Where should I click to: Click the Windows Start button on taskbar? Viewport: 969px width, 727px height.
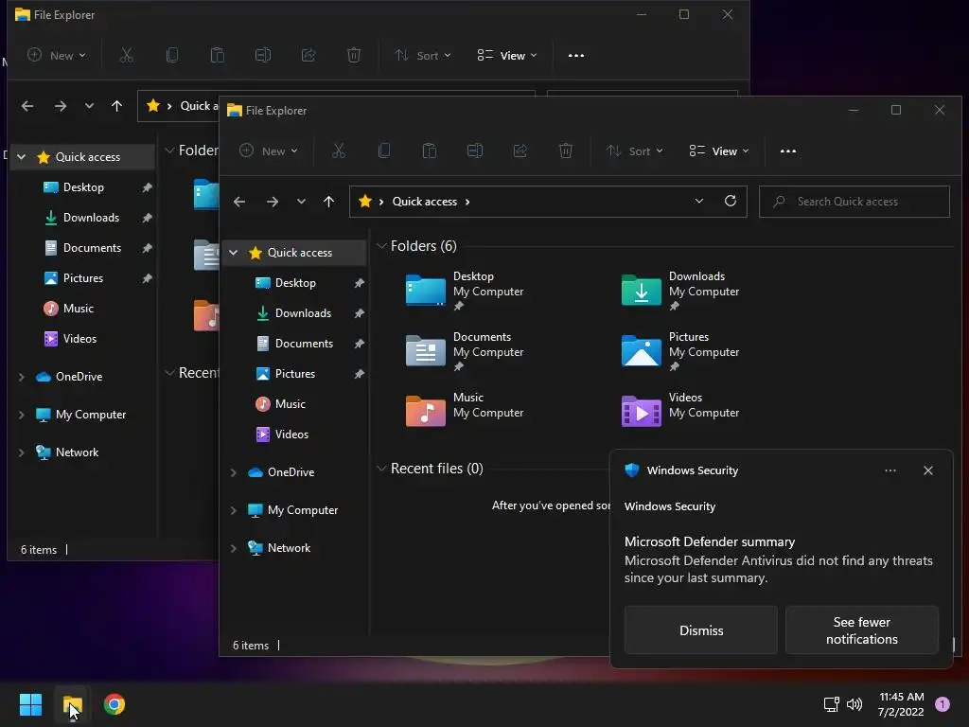[30, 704]
